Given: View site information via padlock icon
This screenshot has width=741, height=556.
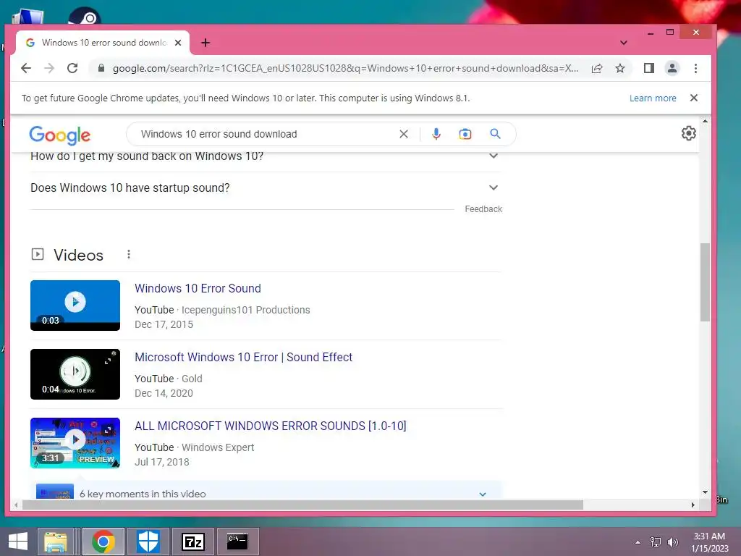Looking at the screenshot, I should coord(101,68).
